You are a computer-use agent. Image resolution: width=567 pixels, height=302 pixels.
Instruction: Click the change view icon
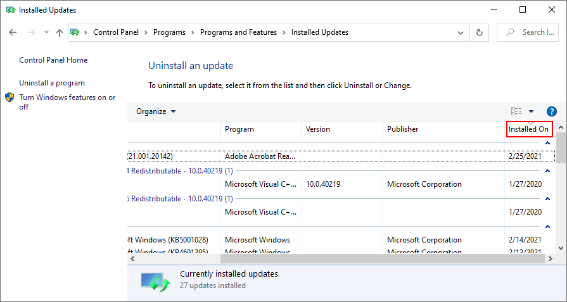[516, 111]
